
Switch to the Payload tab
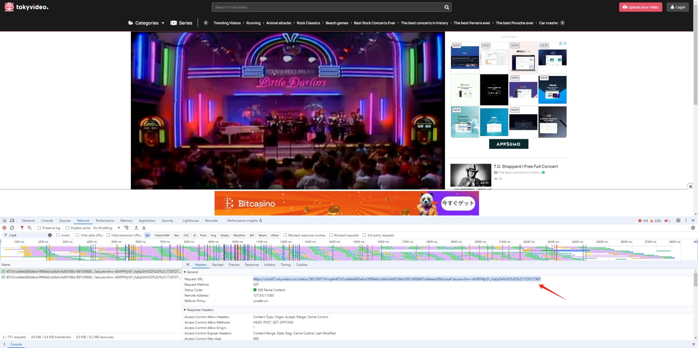(x=217, y=265)
